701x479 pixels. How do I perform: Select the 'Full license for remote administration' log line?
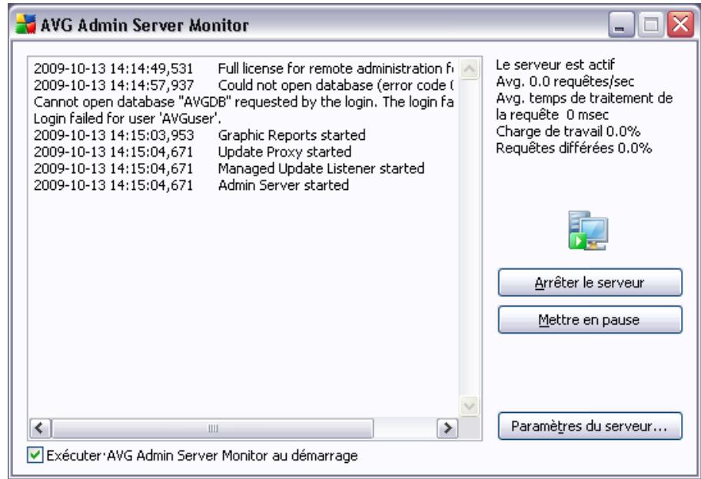(x=243, y=68)
